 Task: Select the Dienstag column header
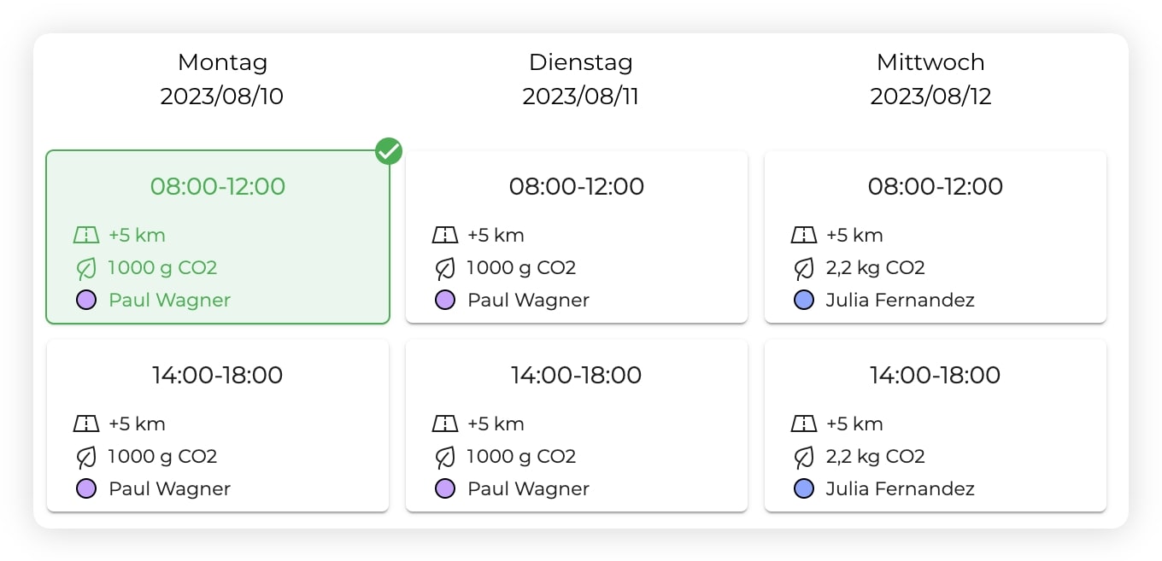(581, 61)
